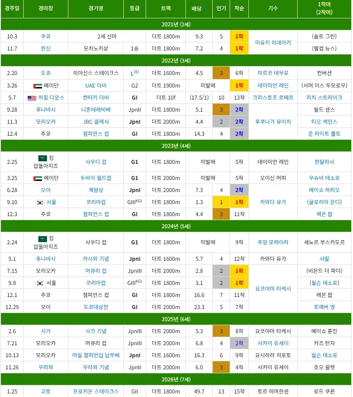Go to the 프로키온 스테이크스 page
353x397 pixels.
[x=96, y=391]
